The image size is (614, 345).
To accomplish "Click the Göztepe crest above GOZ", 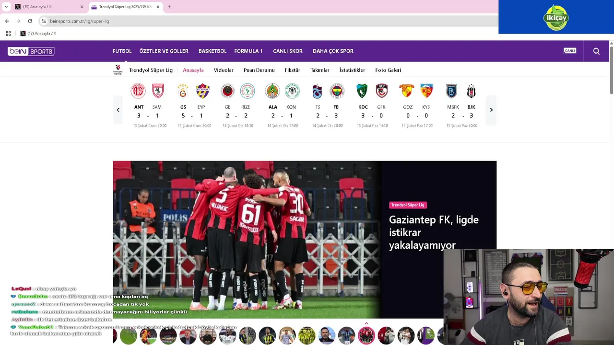I will (407, 91).
